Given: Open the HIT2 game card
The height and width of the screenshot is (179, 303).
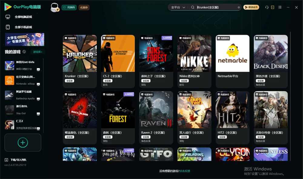Looking at the screenshot, I should [x=232, y=118].
